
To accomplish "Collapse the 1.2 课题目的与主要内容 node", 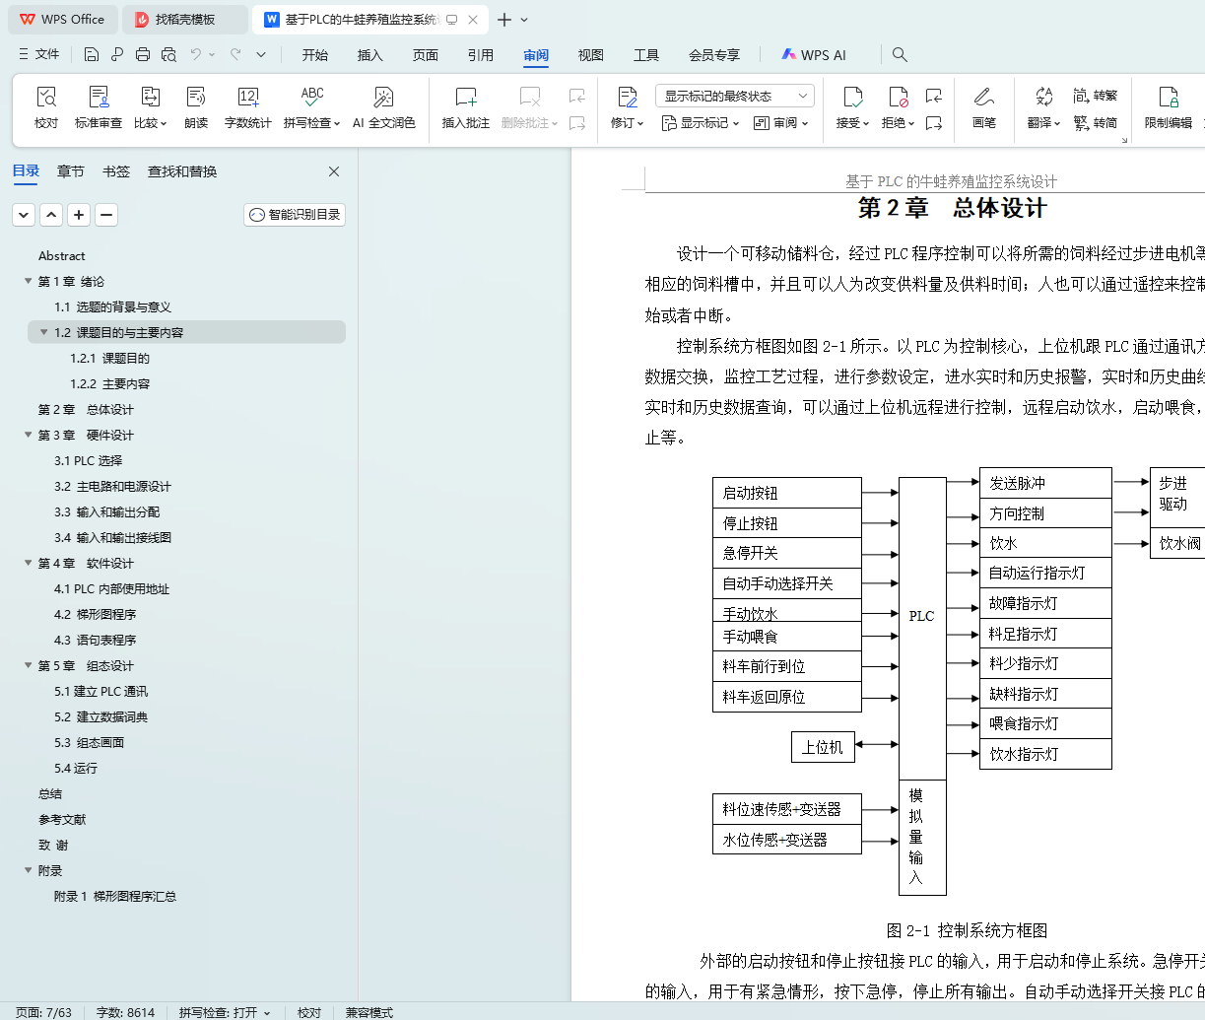I will pos(44,333).
